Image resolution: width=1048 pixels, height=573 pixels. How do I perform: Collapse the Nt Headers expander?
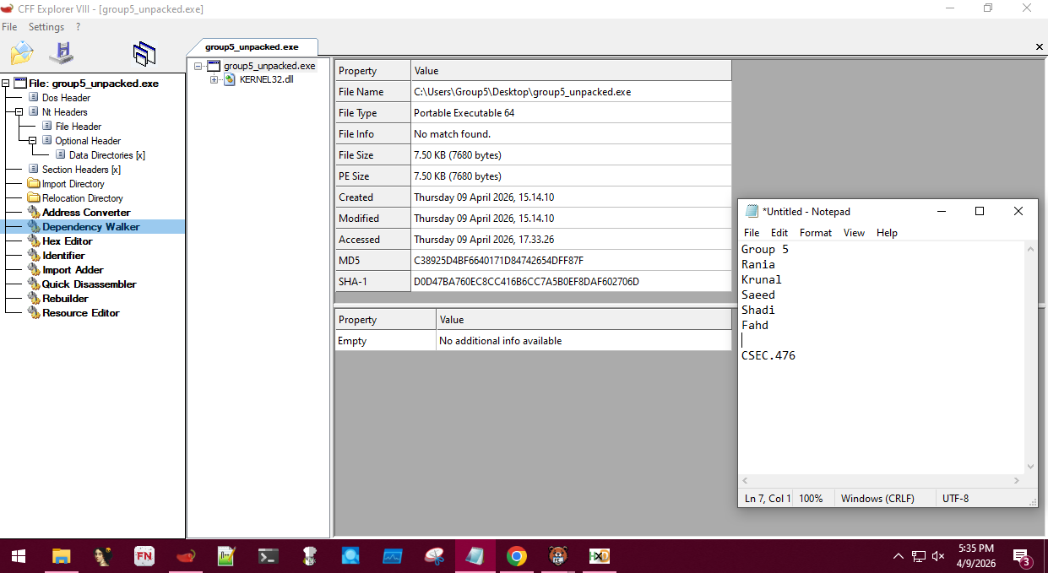[x=19, y=112]
